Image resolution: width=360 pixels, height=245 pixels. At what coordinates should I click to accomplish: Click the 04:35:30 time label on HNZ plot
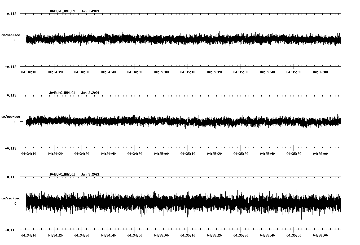(241, 235)
